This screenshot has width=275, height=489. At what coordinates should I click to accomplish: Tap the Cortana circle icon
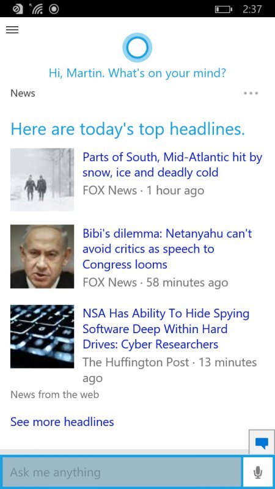(x=137, y=48)
